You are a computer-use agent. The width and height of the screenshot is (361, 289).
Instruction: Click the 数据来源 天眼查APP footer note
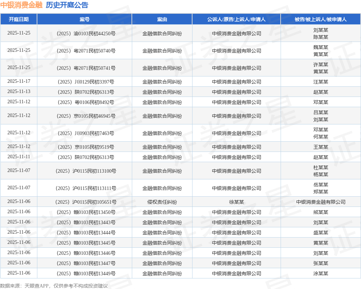point(54,286)
